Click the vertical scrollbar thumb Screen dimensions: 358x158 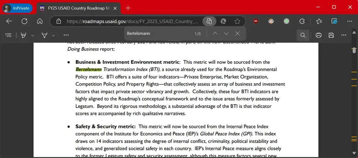(x=354, y=50)
